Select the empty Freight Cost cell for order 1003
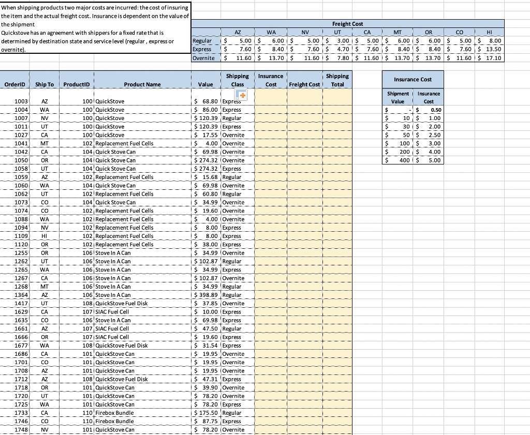 [304, 101]
